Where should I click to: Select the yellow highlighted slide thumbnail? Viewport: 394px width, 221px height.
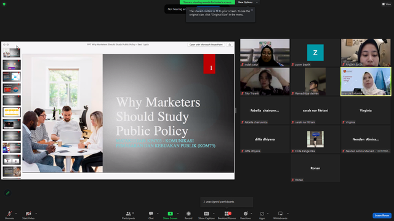click(12, 112)
